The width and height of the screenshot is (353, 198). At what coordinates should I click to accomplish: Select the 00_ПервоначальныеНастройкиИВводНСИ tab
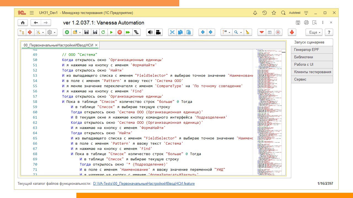click(x=58, y=45)
